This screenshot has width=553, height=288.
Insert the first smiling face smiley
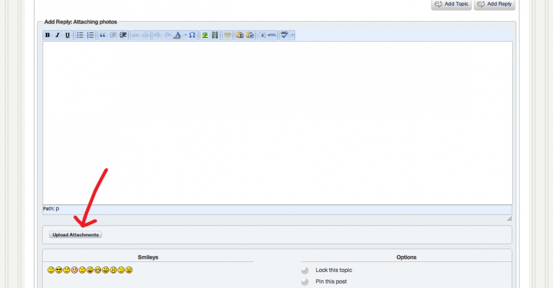[51, 270]
